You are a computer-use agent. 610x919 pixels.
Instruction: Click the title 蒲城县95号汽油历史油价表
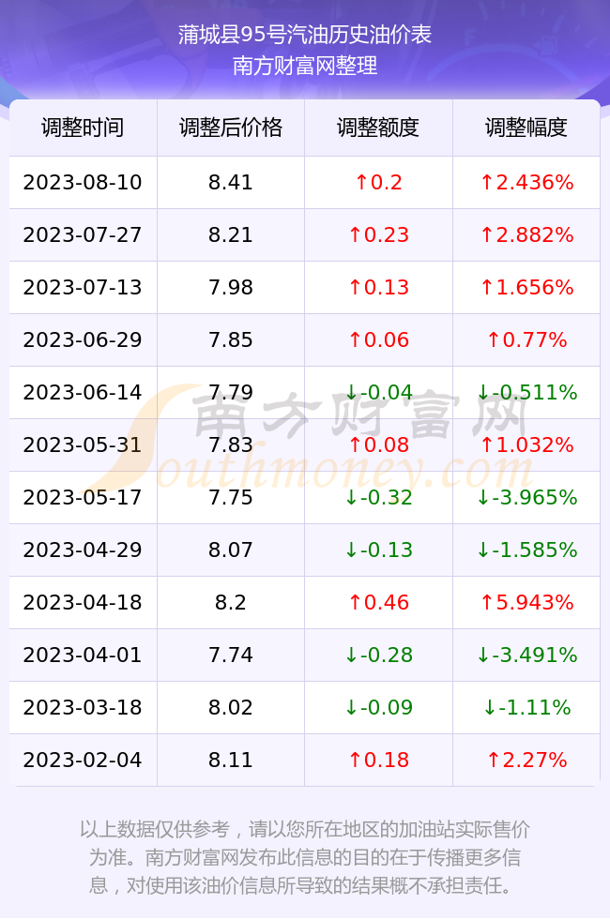click(x=304, y=36)
